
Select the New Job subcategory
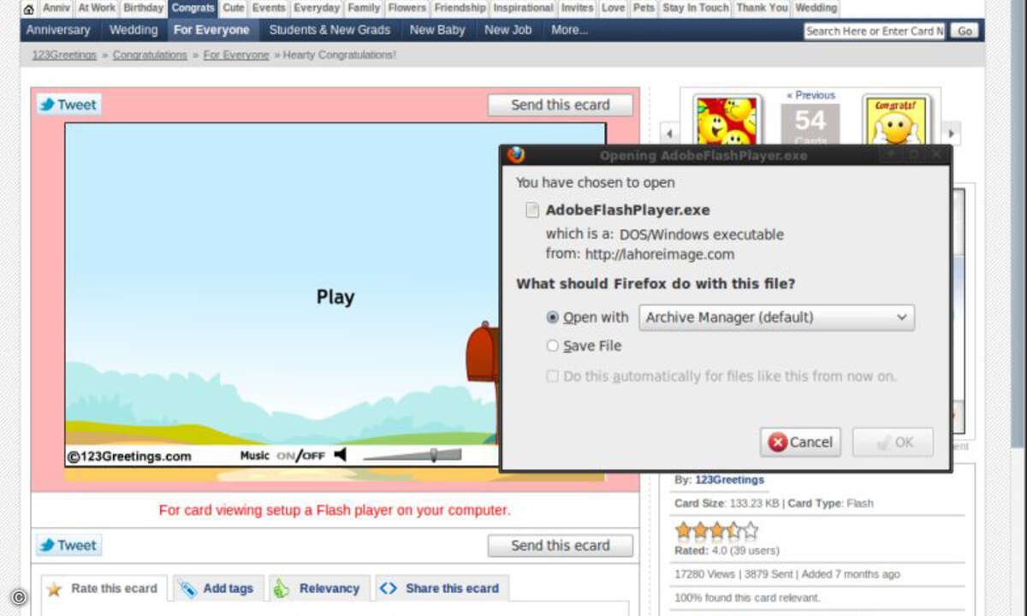(x=508, y=30)
